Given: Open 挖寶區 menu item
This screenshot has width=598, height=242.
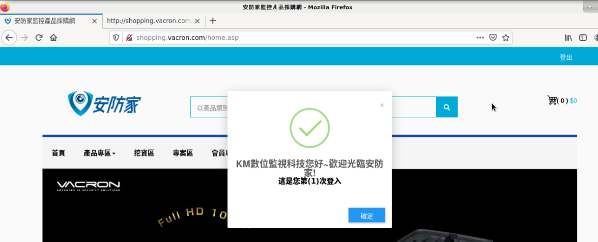Looking at the screenshot, I should (144, 153).
